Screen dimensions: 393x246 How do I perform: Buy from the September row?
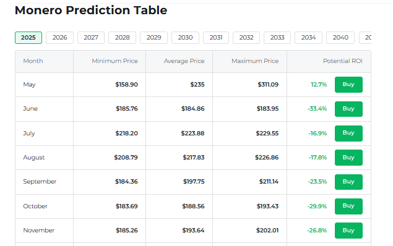coord(348,182)
